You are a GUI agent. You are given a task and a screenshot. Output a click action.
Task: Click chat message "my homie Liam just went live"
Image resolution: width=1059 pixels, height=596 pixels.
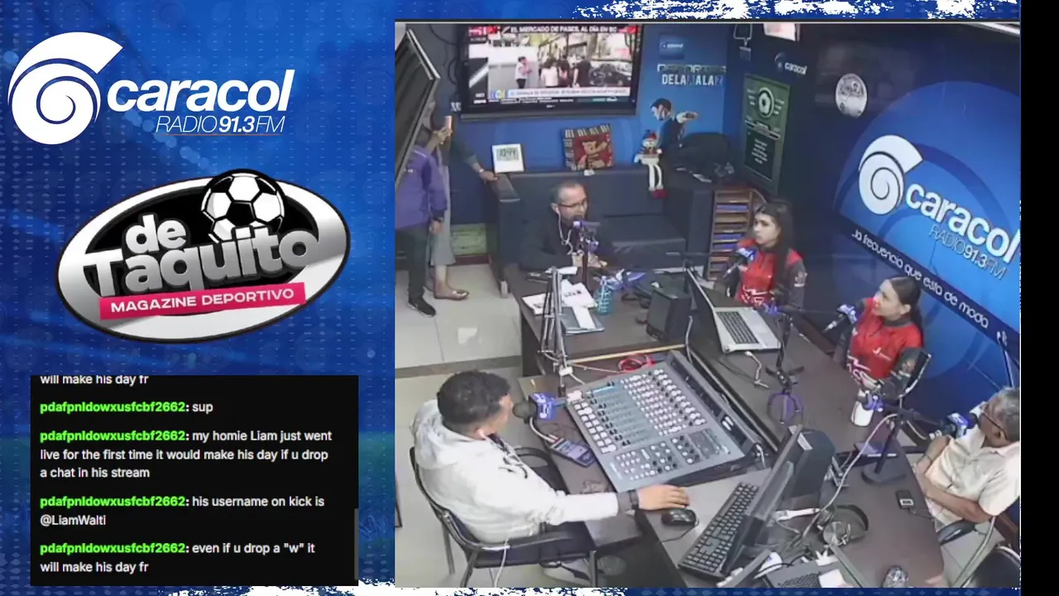pyautogui.click(x=186, y=454)
